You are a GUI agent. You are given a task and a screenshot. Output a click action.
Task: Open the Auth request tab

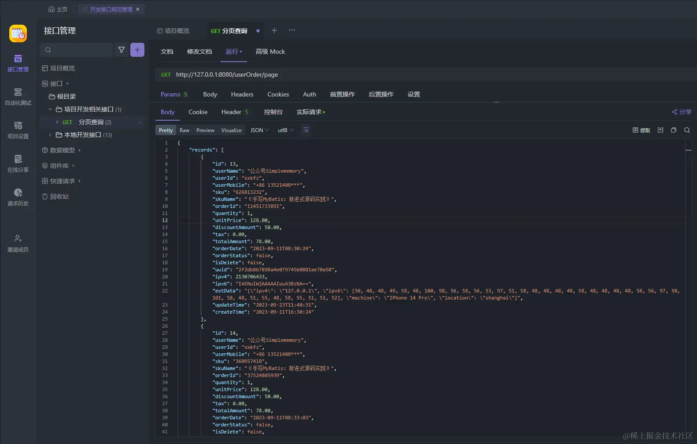310,94
